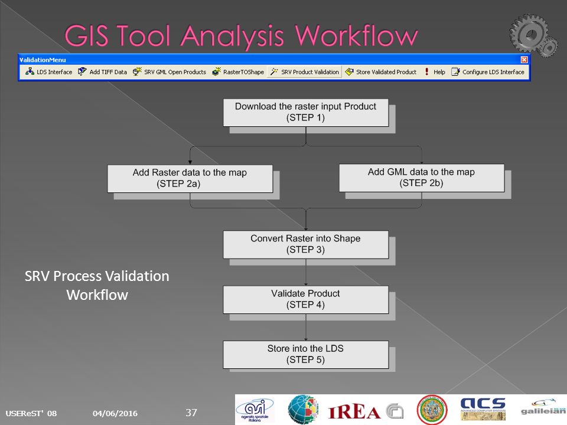Click the GIS Tool Analysis Workflow title
This screenshot has width=567, height=425.
tap(241, 36)
